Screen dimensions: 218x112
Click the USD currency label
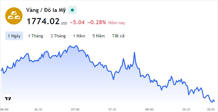click(x=64, y=24)
